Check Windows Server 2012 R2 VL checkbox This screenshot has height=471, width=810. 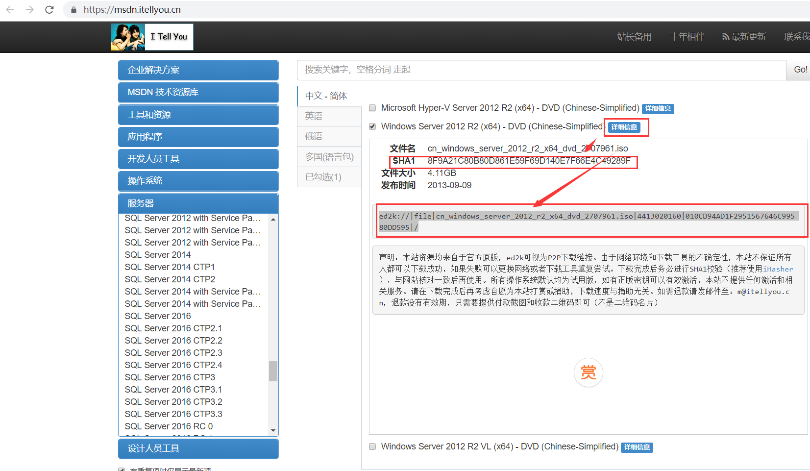372,446
